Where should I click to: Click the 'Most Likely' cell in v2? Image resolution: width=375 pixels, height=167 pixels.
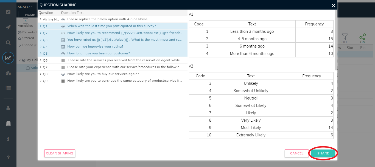(251, 128)
